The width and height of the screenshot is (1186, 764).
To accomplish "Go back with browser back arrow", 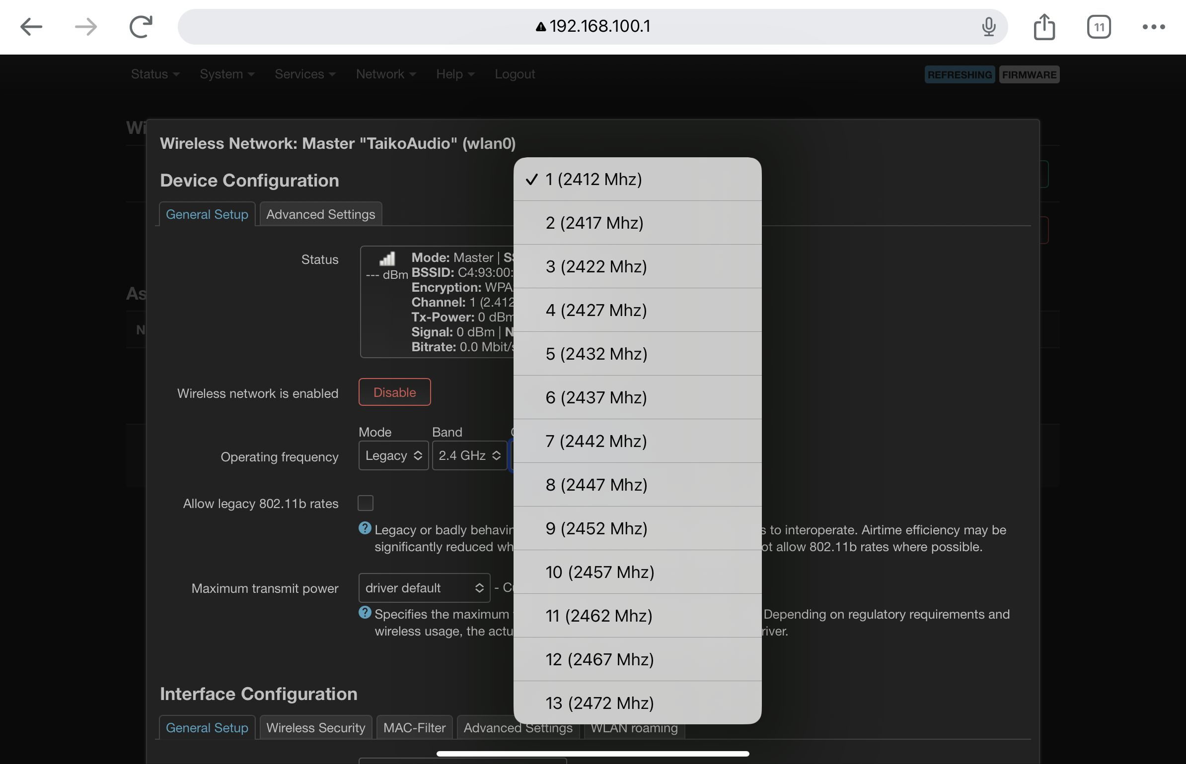I will (31, 27).
